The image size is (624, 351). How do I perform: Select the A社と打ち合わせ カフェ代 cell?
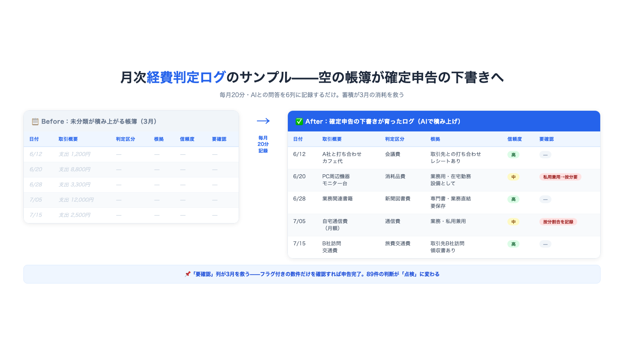click(342, 158)
